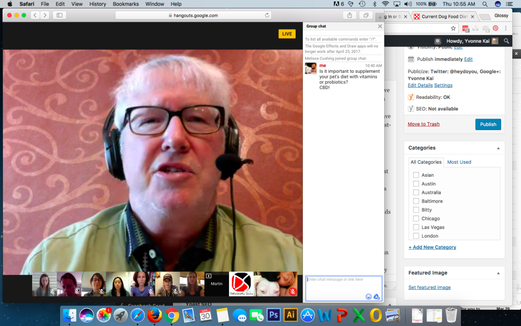This screenshot has width=521, height=326.
Task: Open Photoshop from the Dock
Action: point(273,315)
